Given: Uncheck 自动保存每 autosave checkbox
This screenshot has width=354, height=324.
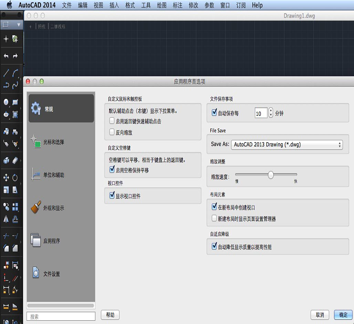Looking at the screenshot, I should (214, 112).
